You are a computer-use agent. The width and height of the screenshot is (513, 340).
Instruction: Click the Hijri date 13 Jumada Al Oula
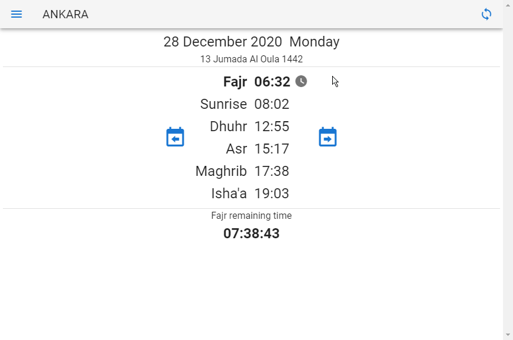[251, 59]
